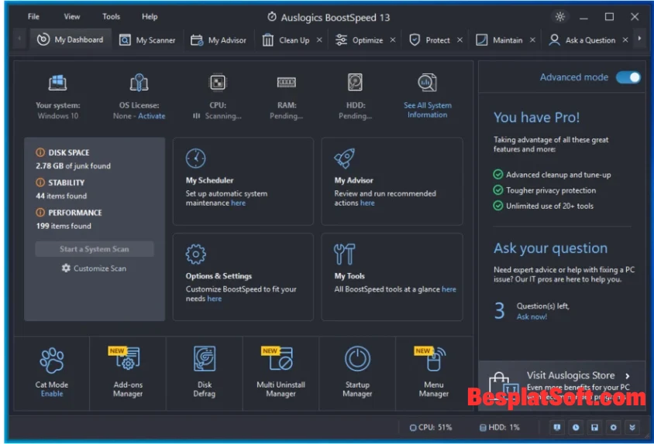Click Customize Scan
Viewport: 654px width, 444px height.
point(94,268)
